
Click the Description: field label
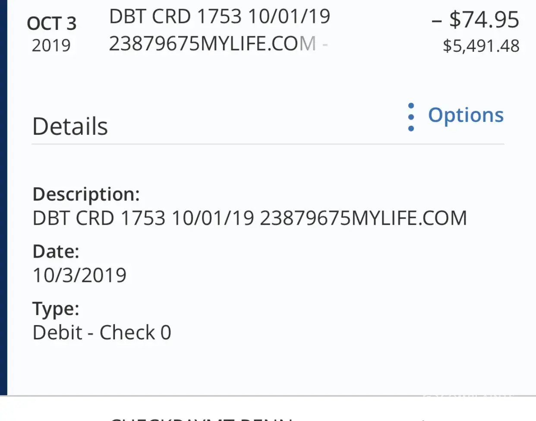pyautogui.click(x=86, y=194)
